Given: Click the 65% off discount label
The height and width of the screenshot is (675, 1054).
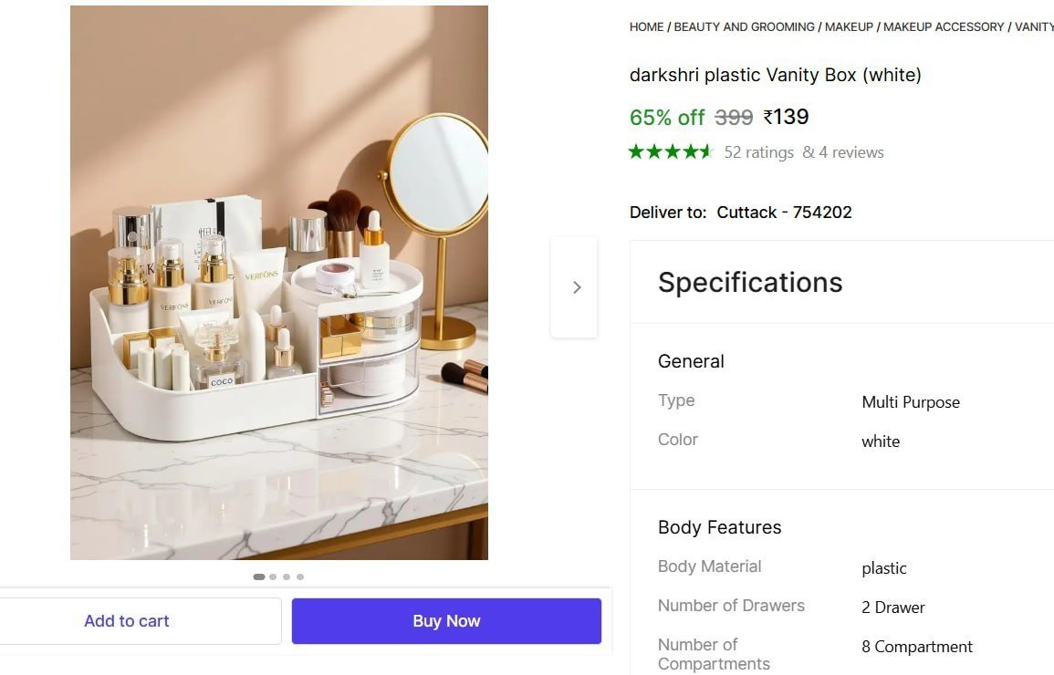Looking at the screenshot, I should click(667, 118).
